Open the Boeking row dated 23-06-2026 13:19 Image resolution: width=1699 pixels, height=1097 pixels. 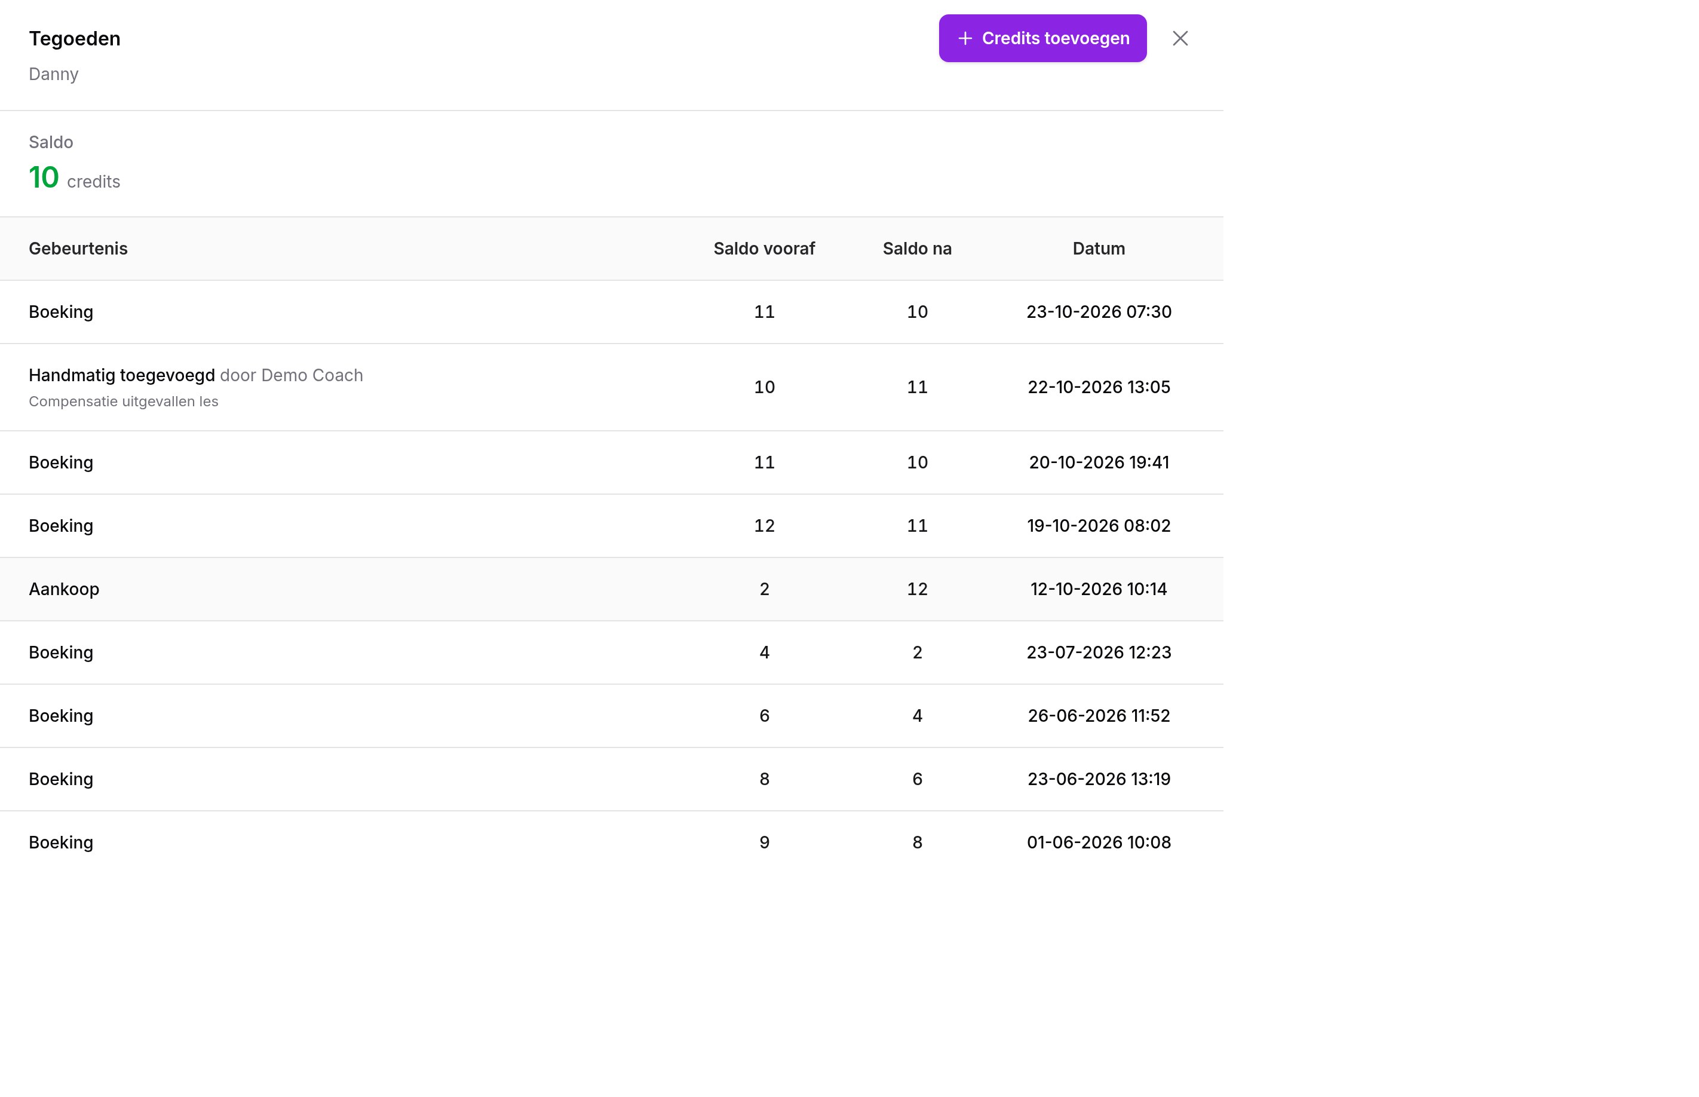click(612, 779)
